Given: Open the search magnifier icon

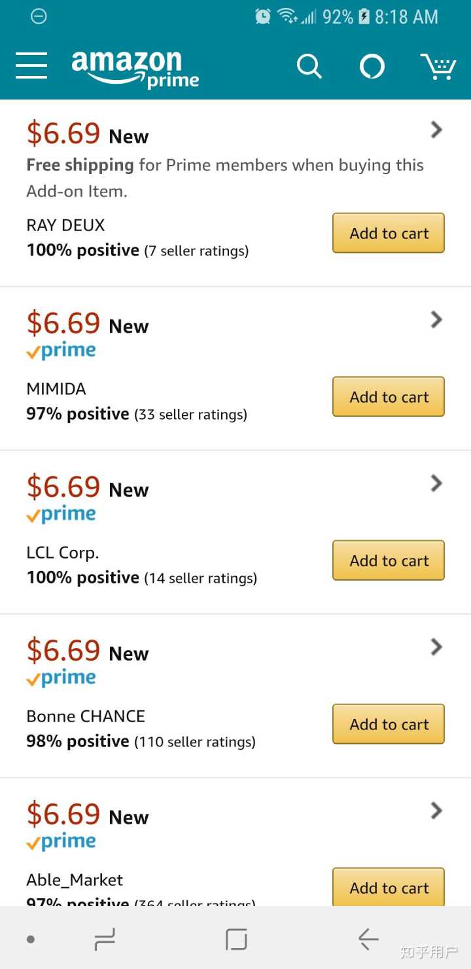Looking at the screenshot, I should tap(309, 66).
